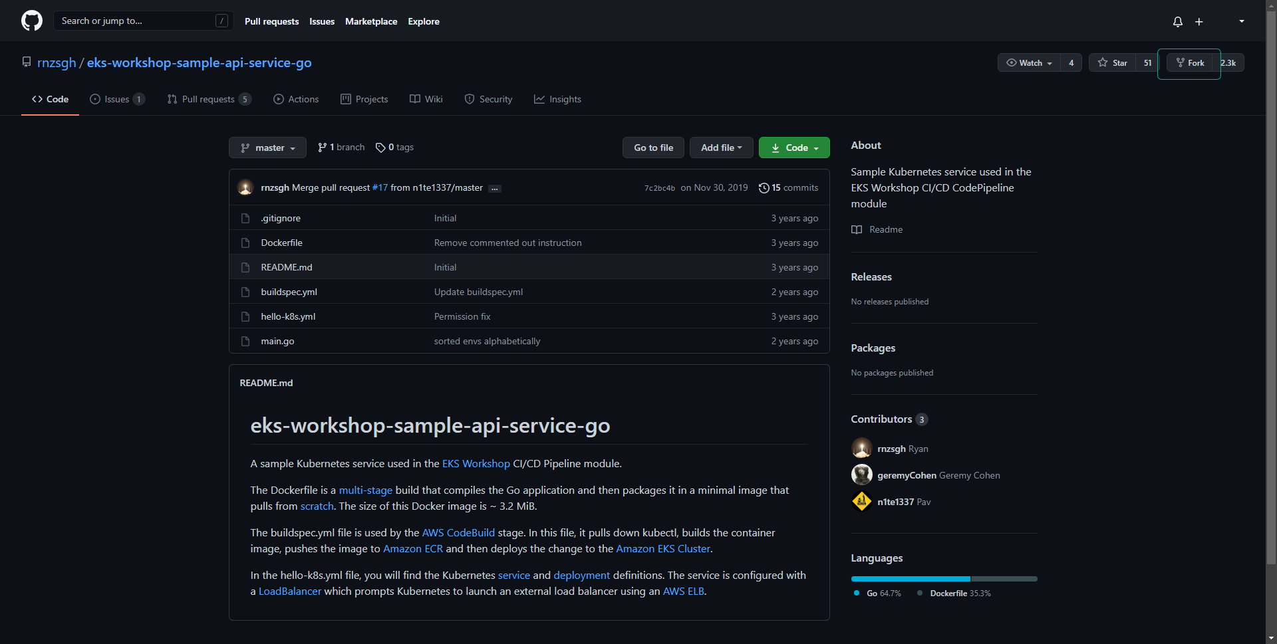Screen dimensions: 1277x644
Task: Open the hello-k8s.yml file
Action: pos(288,316)
